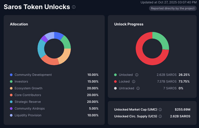Click info icon beside Locked label
The height and width of the screenshot is (128, 199).
(134, 81)
